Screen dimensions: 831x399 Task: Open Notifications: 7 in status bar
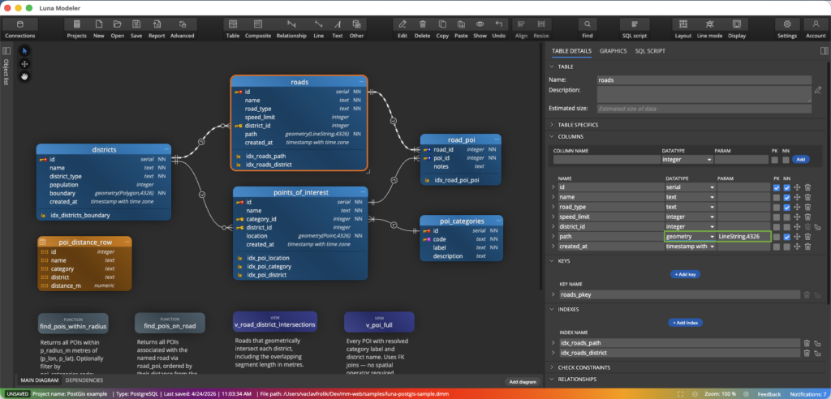pyautogui.click(x=808, y=394)
